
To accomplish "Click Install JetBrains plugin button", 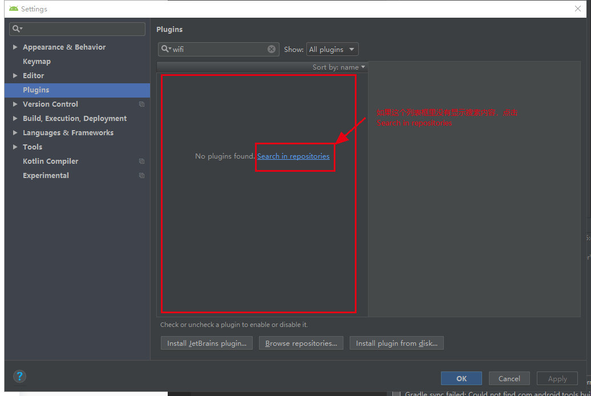I will pyautogui.click(x=207, y=343).
